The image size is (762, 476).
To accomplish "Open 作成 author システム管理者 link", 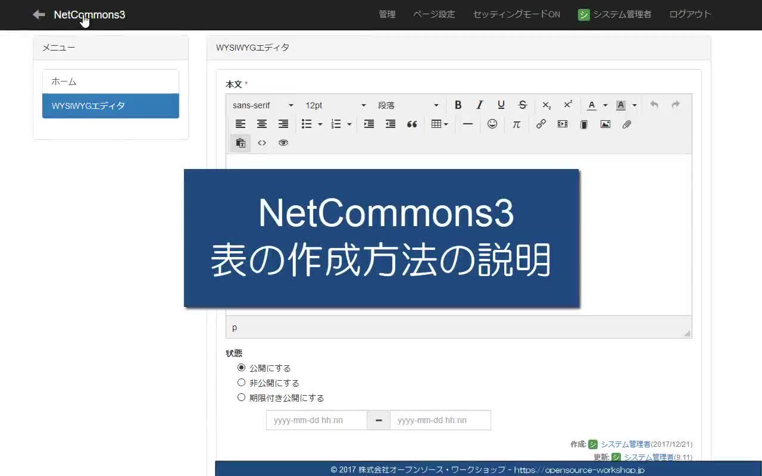I will (x=625, y=444).
